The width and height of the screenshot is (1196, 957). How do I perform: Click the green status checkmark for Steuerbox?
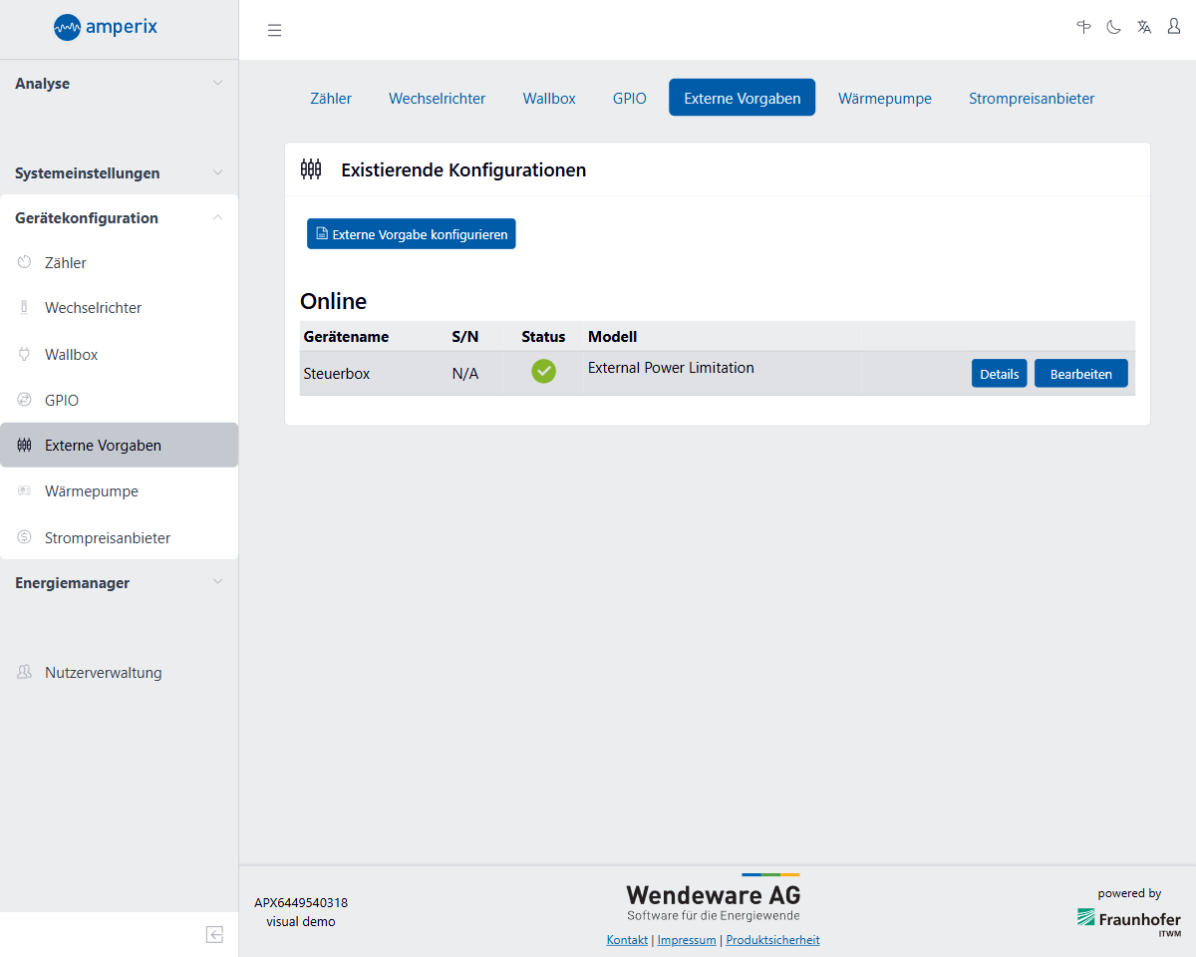click(x=543, y=372)
